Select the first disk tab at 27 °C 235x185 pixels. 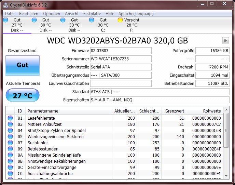[17, 25]
